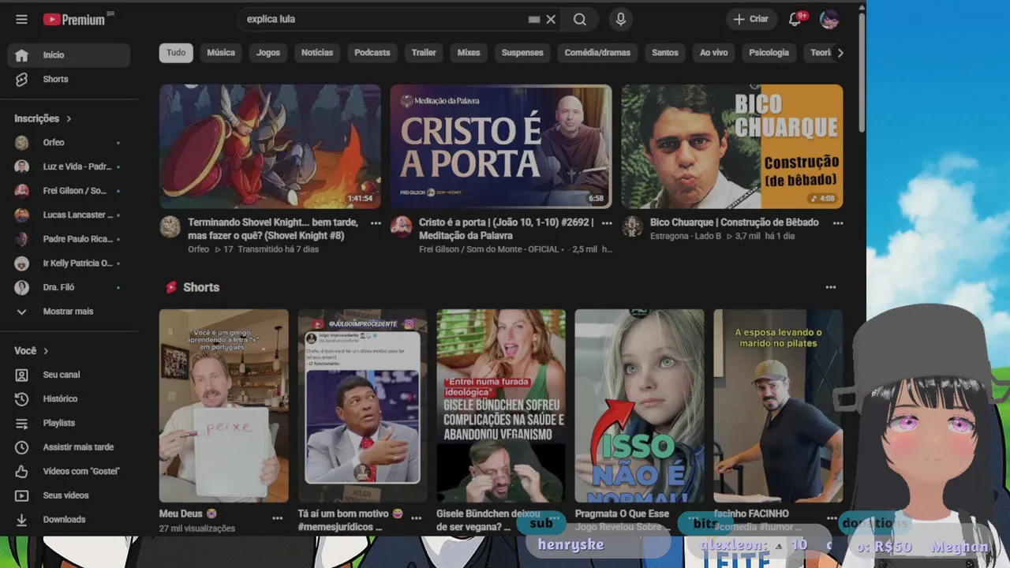This screenshot has height=568, width=1010.
Task: Open Vídeos com Gostei
Action: coord(69,471)
